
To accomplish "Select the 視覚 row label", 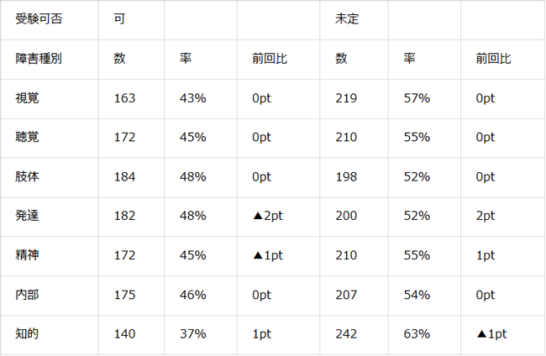I will [28, 98].
